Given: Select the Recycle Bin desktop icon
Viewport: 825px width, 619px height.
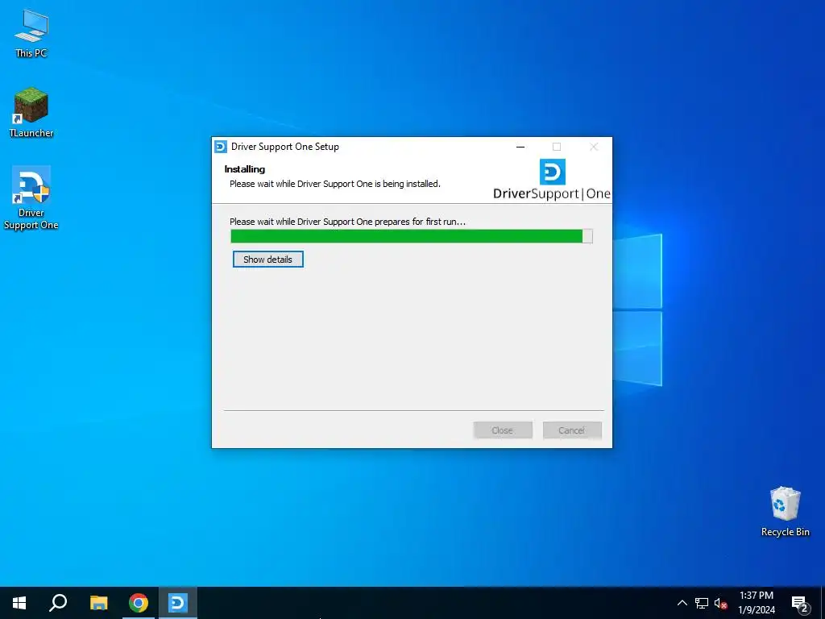Looking at the screenshot, I should pos(785,512).
